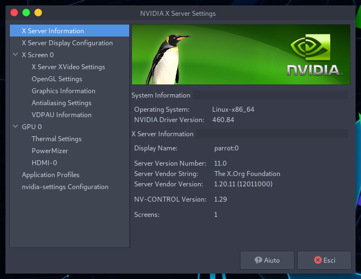Show Graphics Information page
Viewport: 361px width, 279px height.
pos(63,91)
